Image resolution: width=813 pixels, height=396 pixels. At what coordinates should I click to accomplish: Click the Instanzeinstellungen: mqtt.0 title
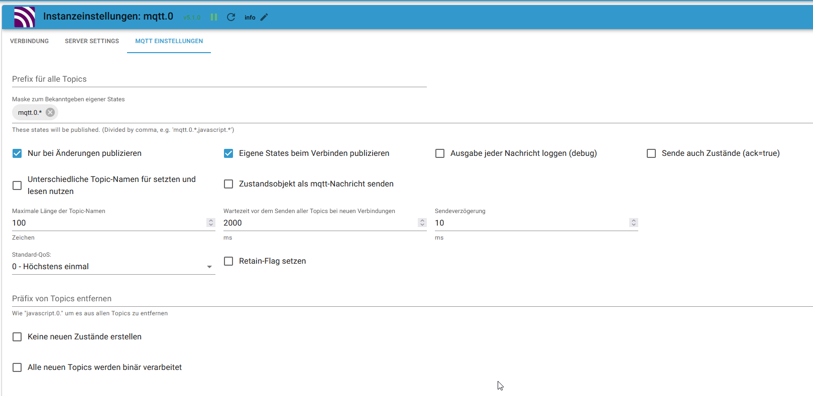click(x=108, y=17)
